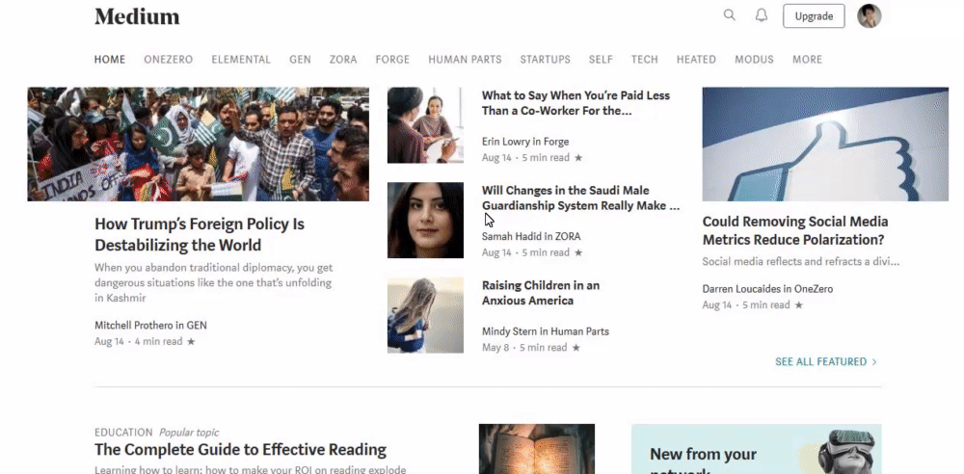Open 'What to Say When You're Paid Less' headline
This screenshot has height=474, width=964.
pos(576,103)
